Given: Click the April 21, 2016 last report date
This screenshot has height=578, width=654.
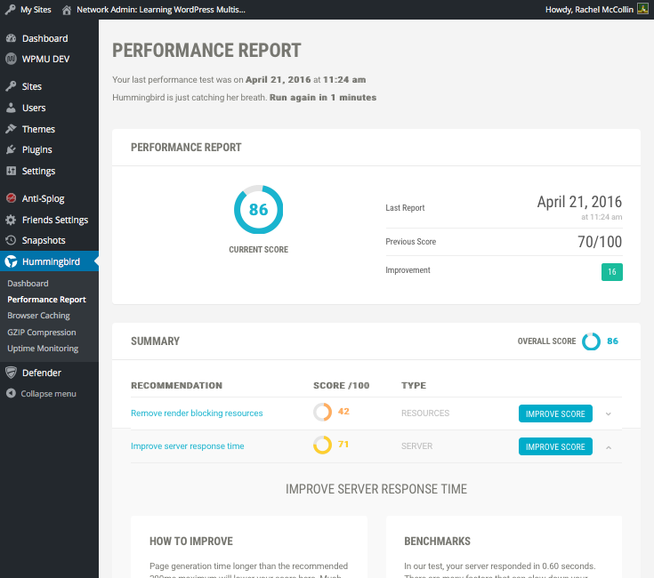Looking at the screenshot, I should pyautogui.click(x=579, y=202).
